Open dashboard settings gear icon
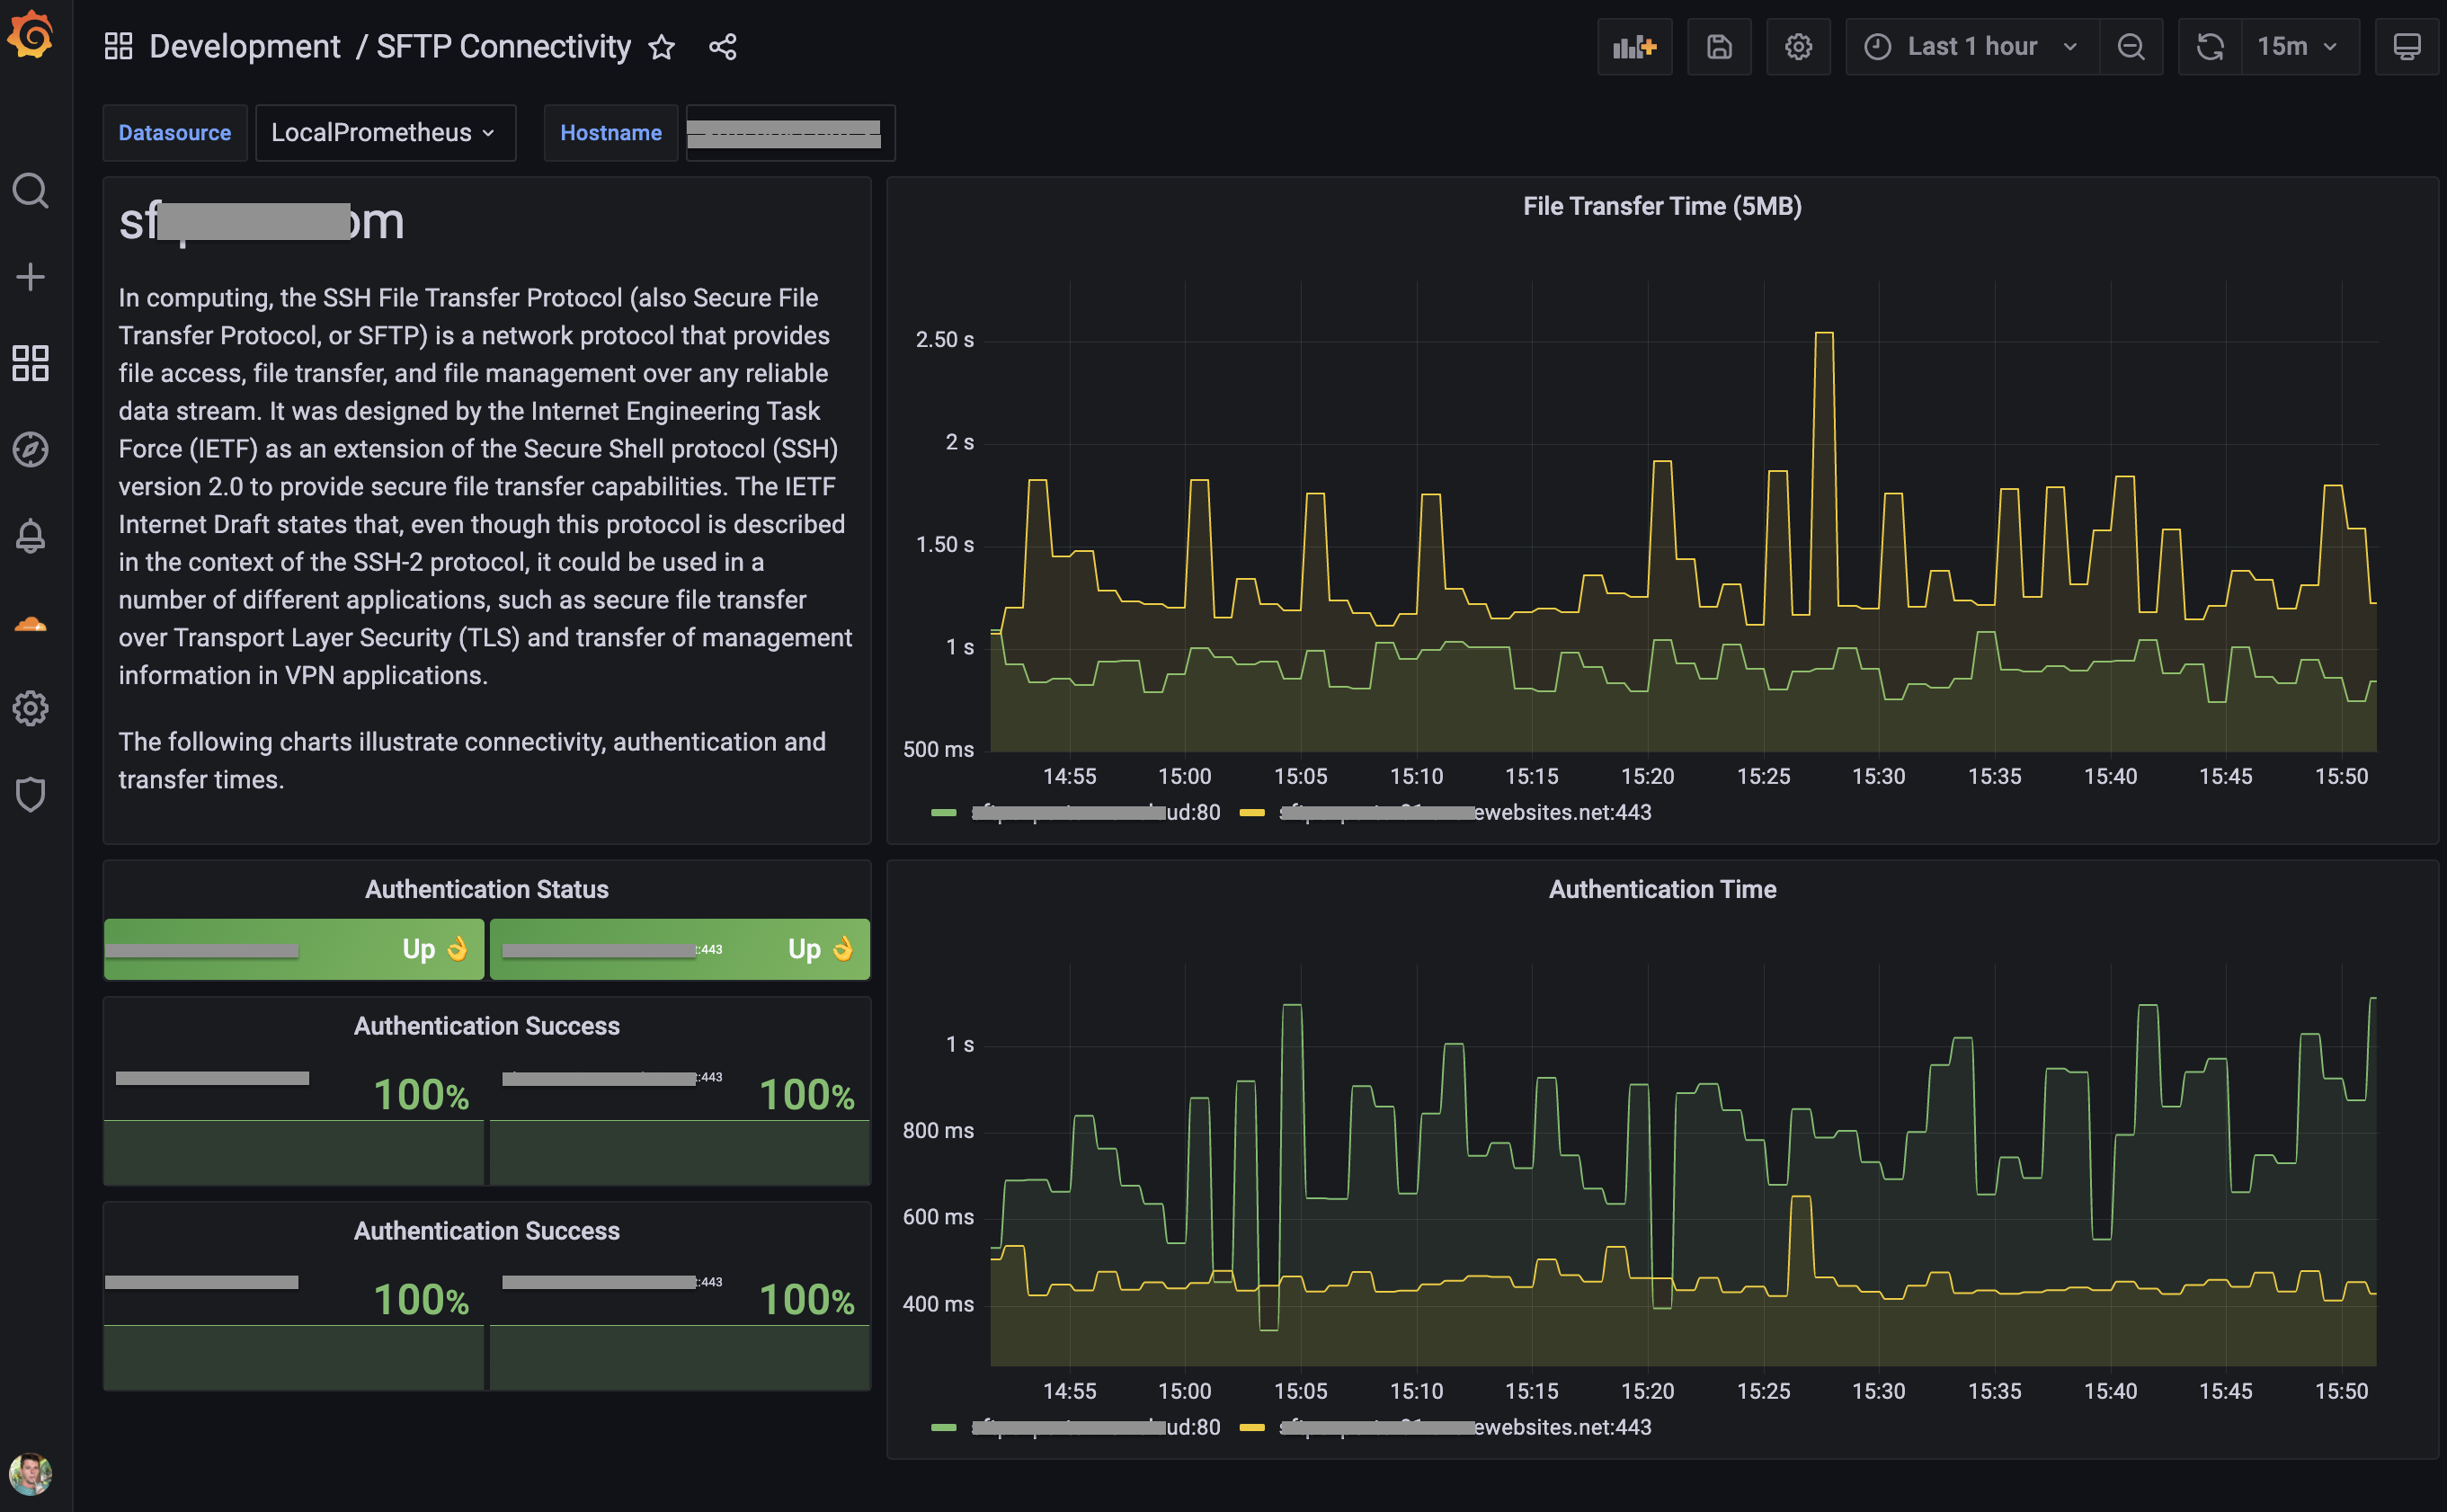Viewport: 2447px width, 1512px height. 1798,47
